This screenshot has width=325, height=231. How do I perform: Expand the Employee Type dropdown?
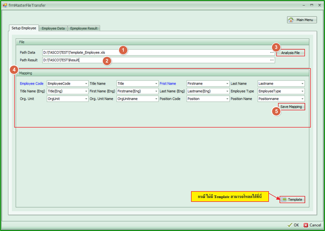pos(302,91)
